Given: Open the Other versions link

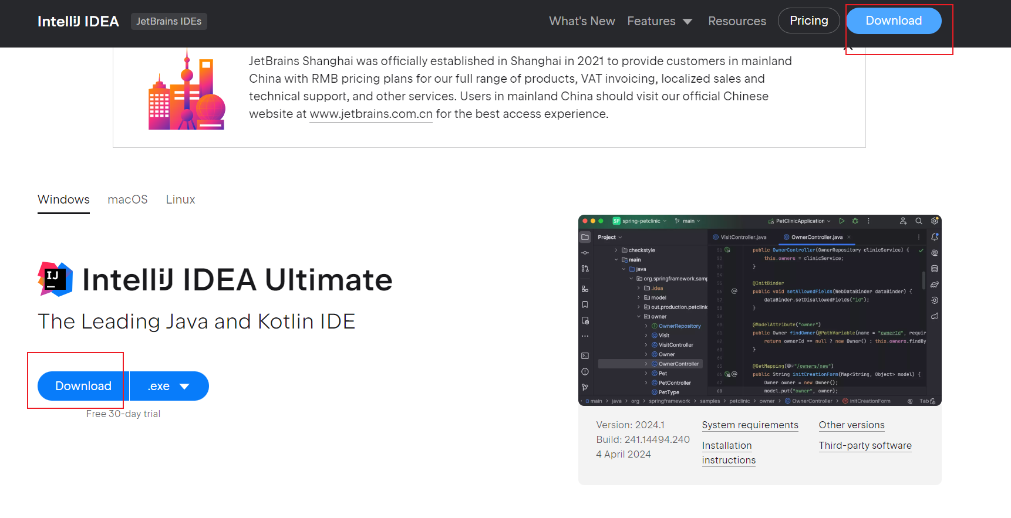Looking at the screenshot, I should click(x=851, y=425).
